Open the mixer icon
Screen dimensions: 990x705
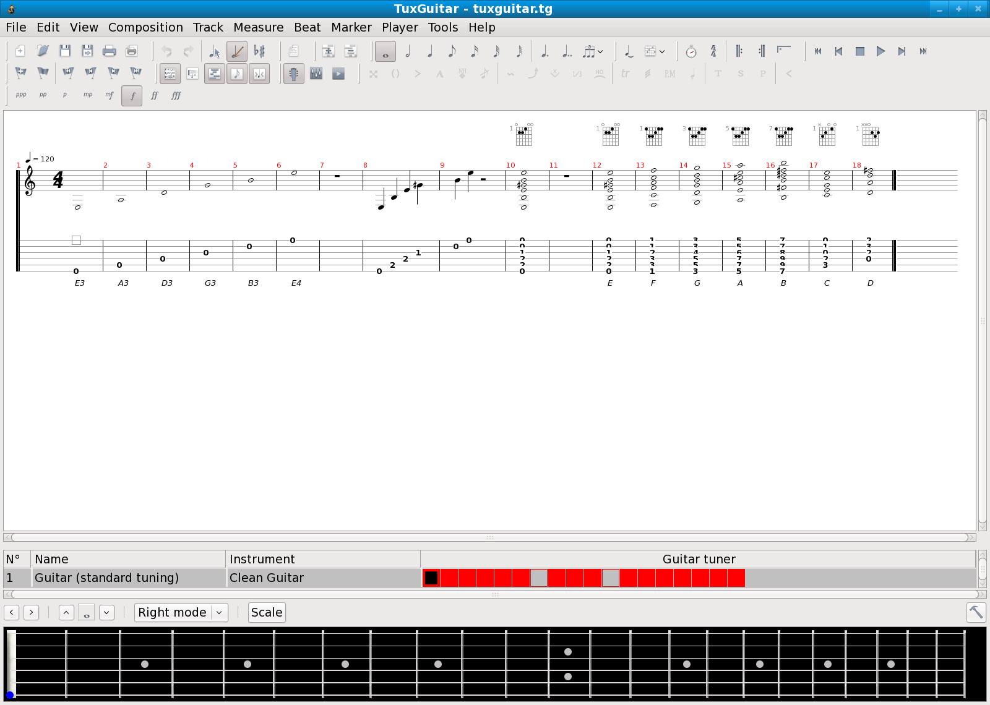[316, 74]
